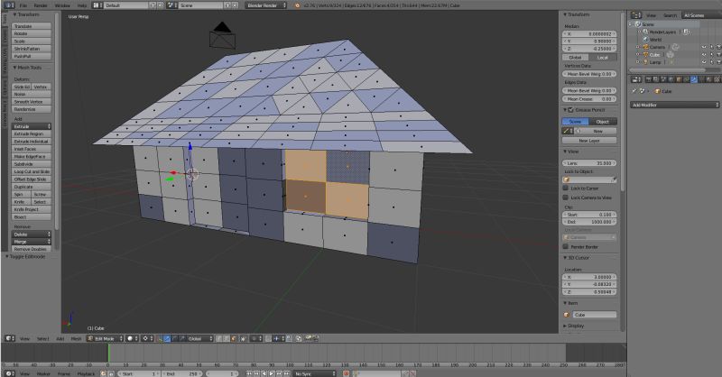
Task: Open the Edit Mode selector in 3D header
Action: pyautogui.click(x=106, y=338)
